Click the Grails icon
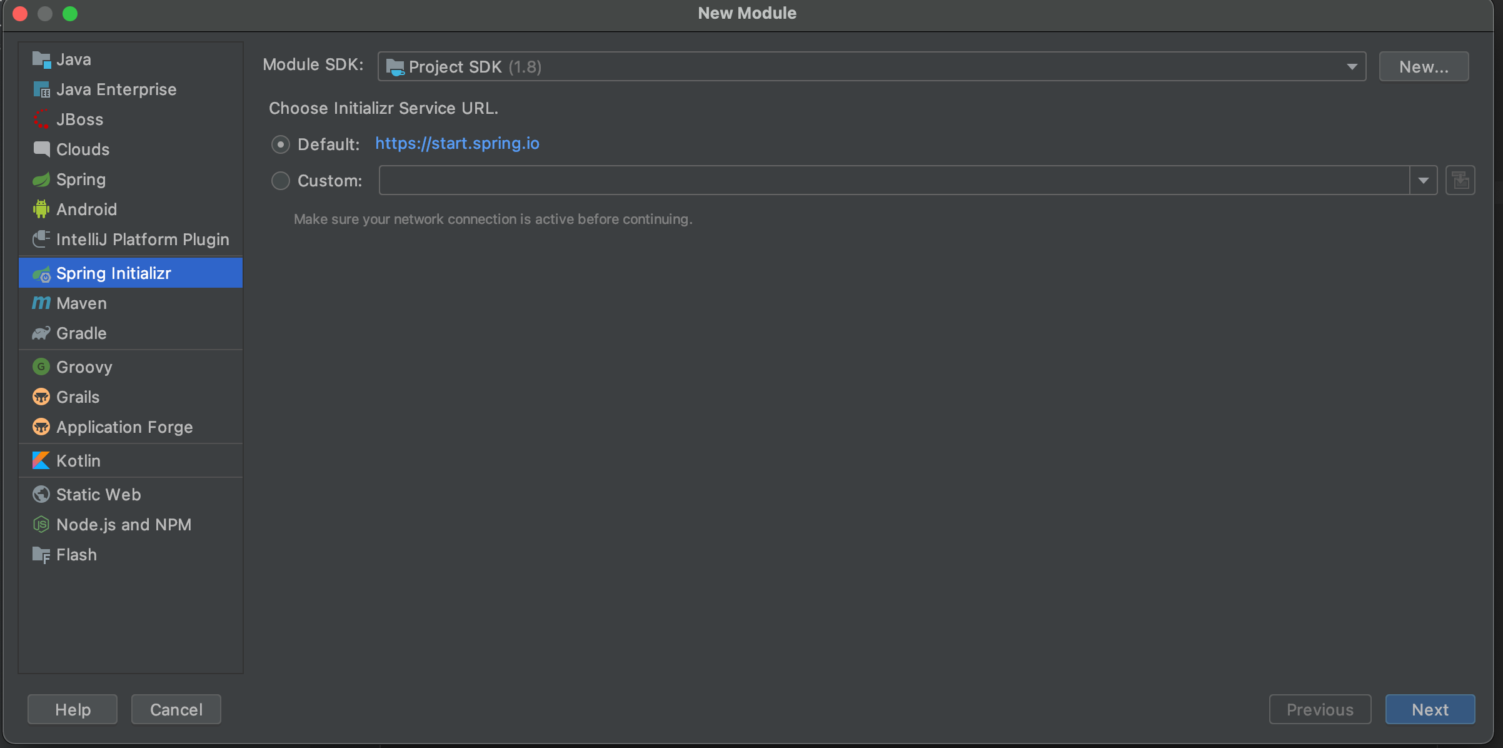Image resolution: width=1503 pixels, height=748 pixels. click(41, 397)
